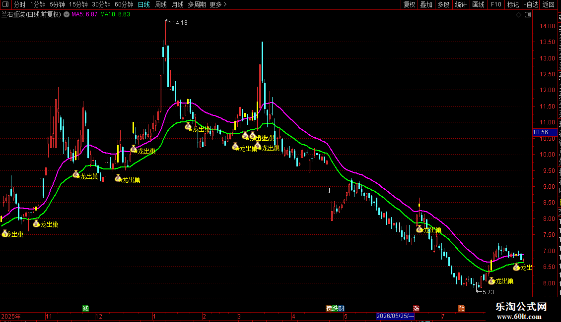Switch to 月线 monthly chart
The height and width of the screenshot is (322, 561).
tap(177, 4)
